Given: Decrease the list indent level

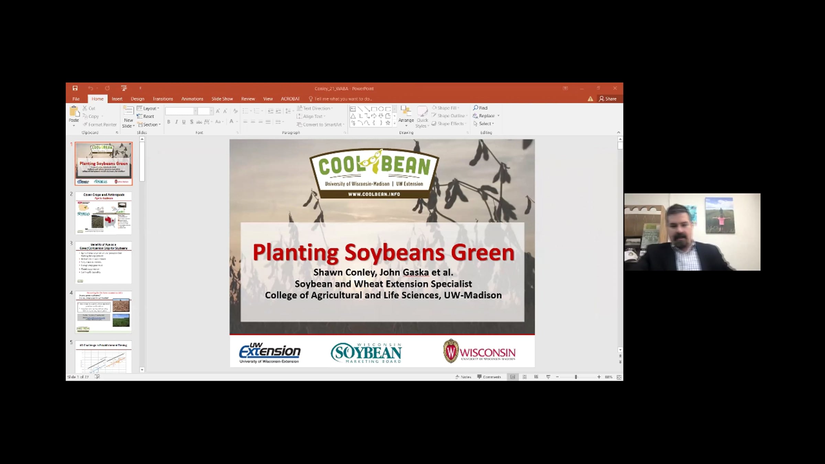Looking at the screenshot, I should (x=271, y=111).
